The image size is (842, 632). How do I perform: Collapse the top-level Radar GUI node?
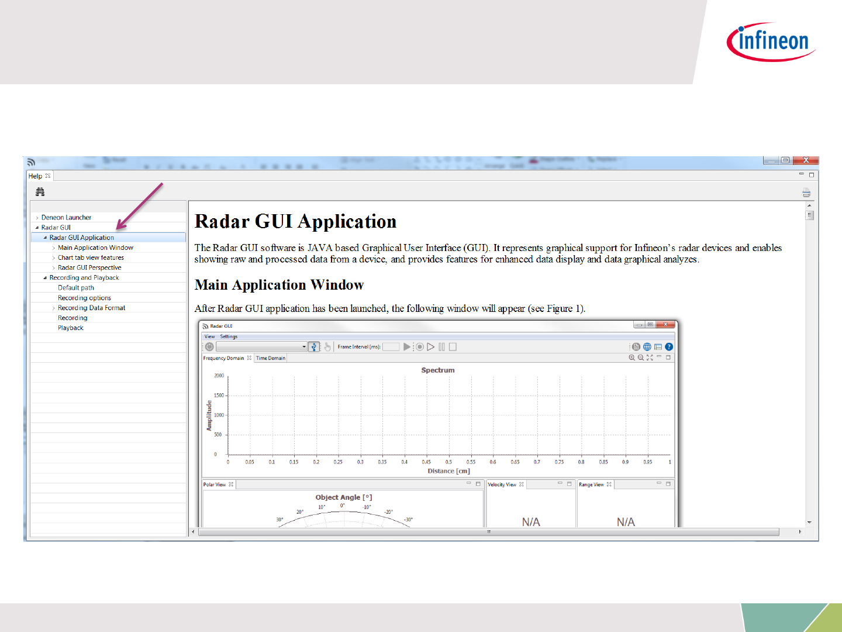(37, 228)
